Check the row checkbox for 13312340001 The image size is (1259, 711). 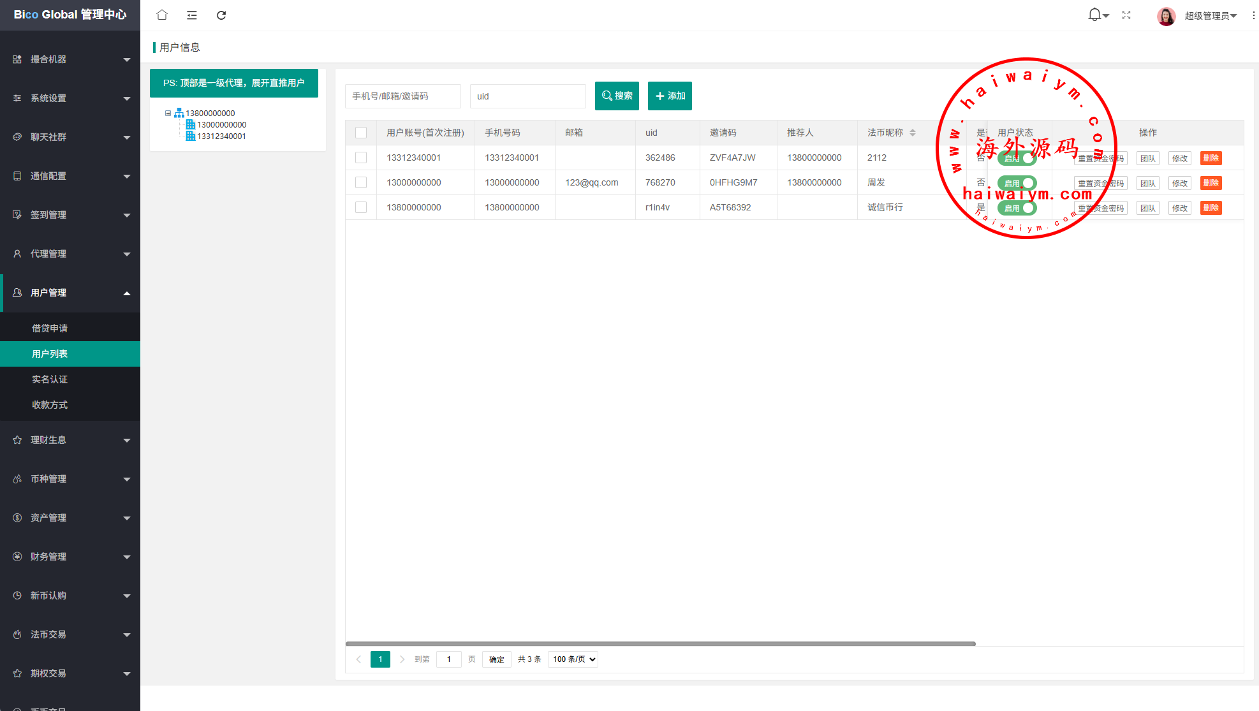tap(361, 158)
